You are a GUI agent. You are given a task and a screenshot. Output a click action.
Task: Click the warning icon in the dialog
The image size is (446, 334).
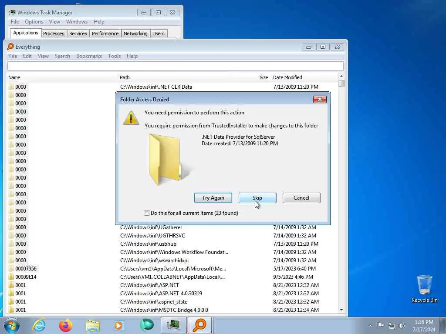click(131, 117)
